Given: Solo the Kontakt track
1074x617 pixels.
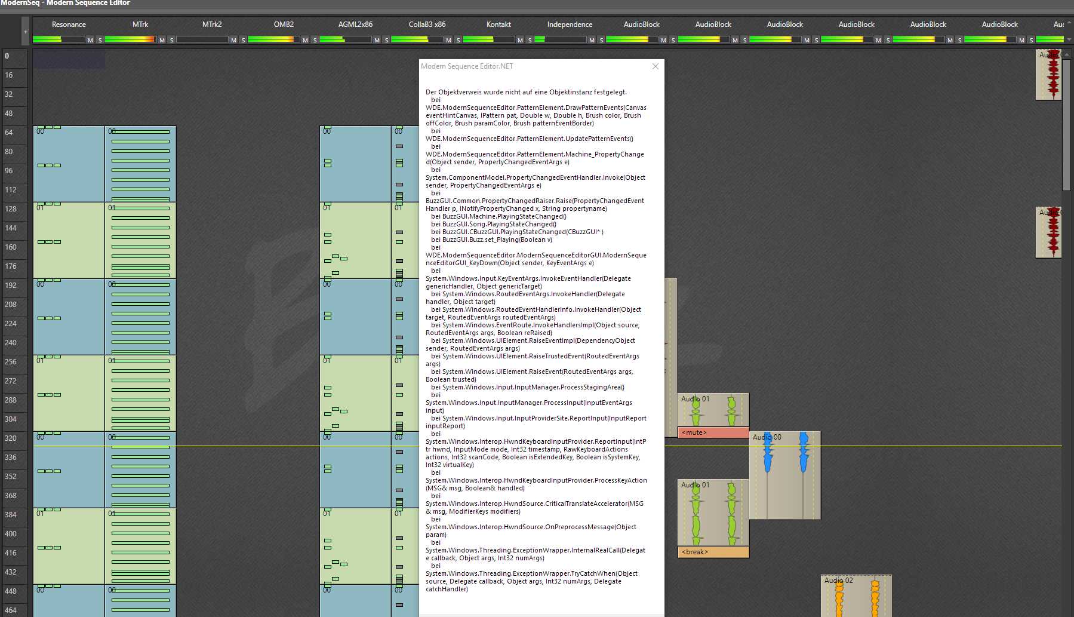Looking at the screenshot, I should pos(530,40).
